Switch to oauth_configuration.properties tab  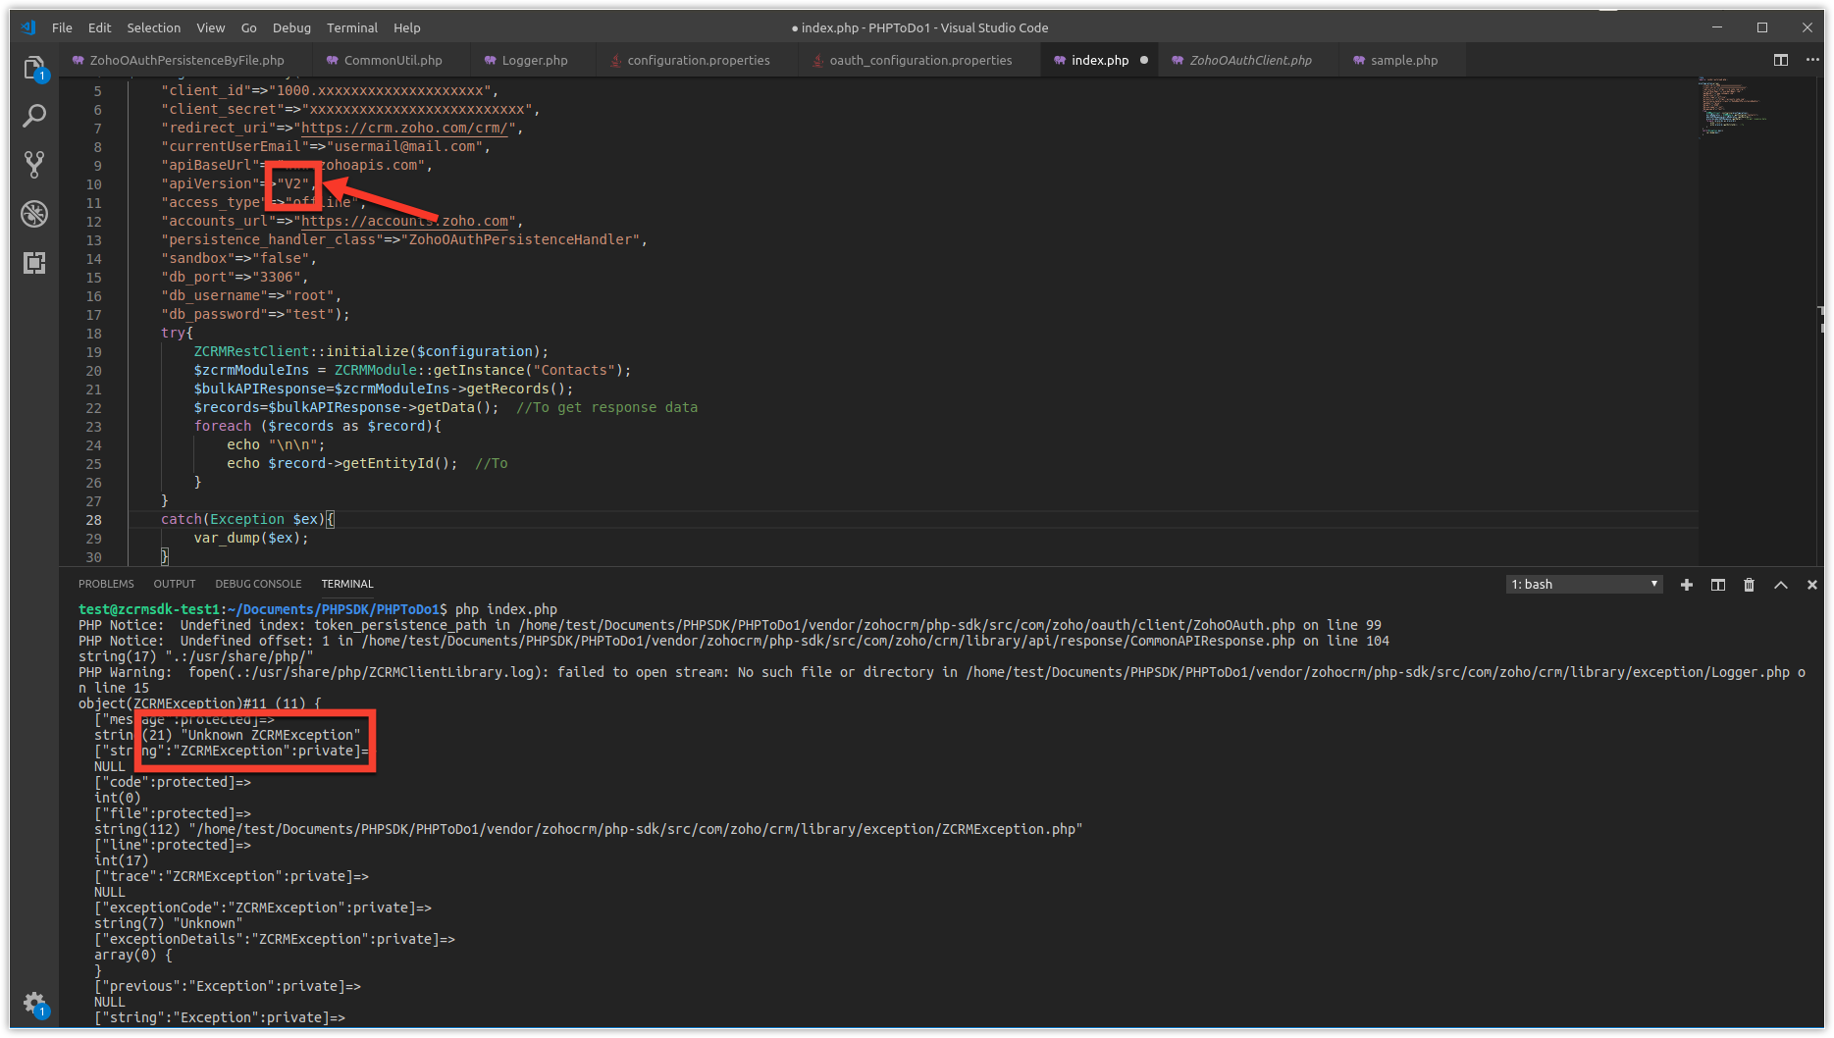[919, 60]
